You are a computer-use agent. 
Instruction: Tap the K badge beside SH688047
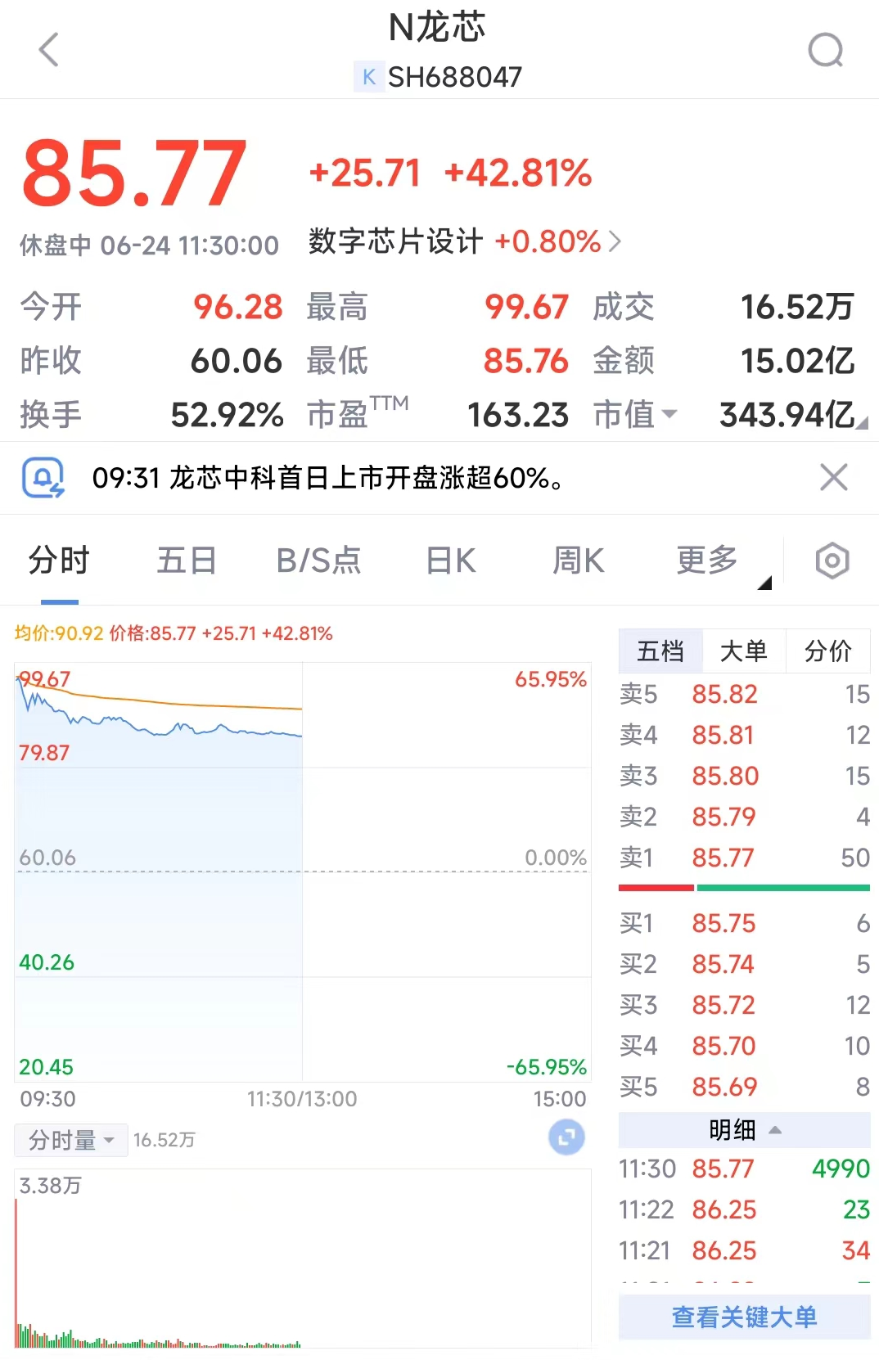point(368,77)
